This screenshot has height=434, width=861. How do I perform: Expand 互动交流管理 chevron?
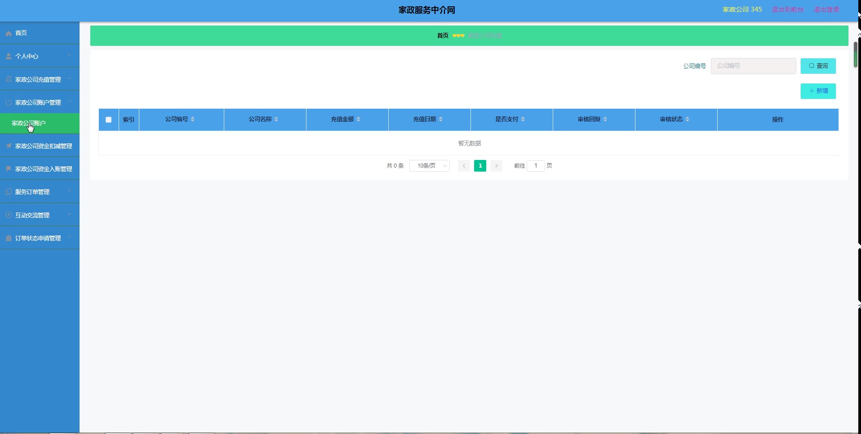tap(70, 214)
